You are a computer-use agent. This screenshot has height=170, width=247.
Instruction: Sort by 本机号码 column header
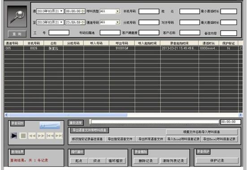click(34, 43)
